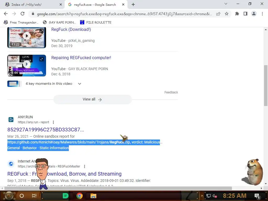Expand the tab search dropdown arrow

[x=226, y=4]
